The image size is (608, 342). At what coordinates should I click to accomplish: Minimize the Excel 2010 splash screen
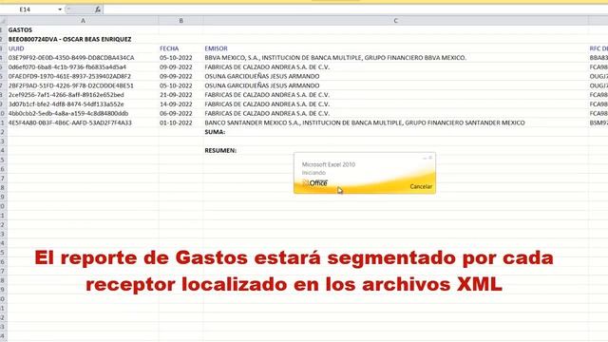[425, 158]
